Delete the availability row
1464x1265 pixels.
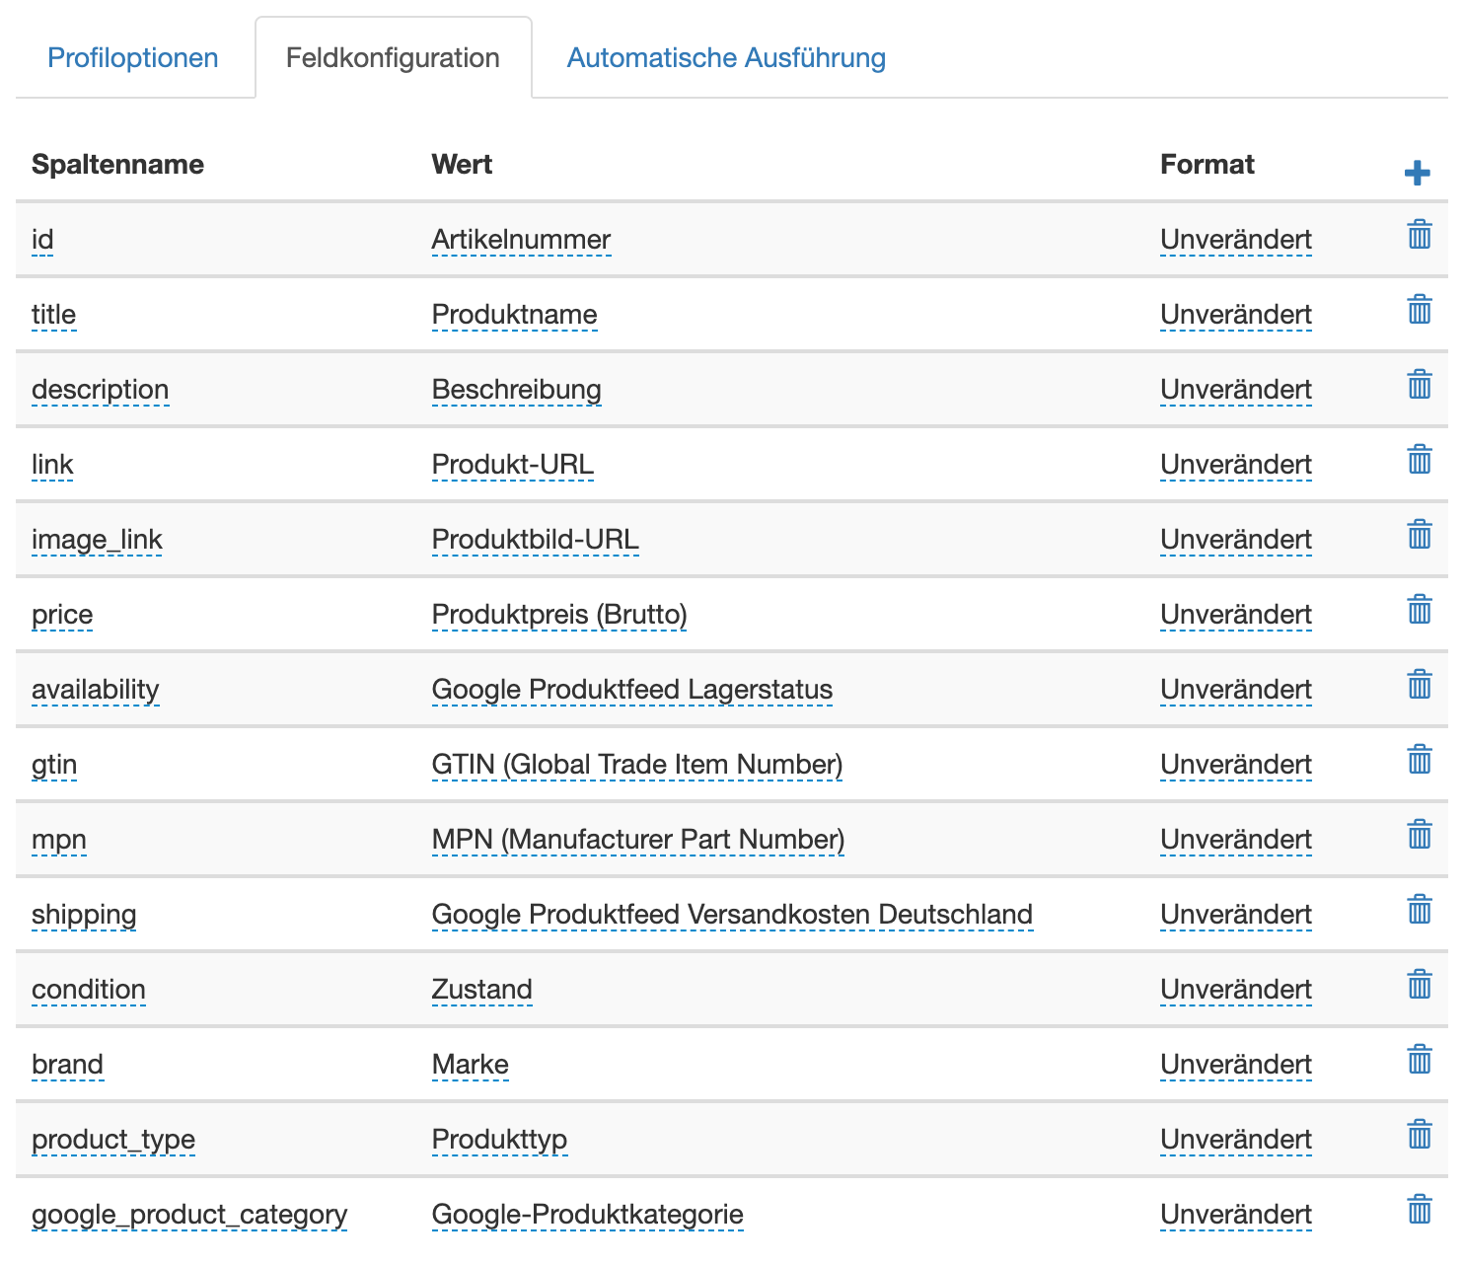click(x=1420, y=685)
